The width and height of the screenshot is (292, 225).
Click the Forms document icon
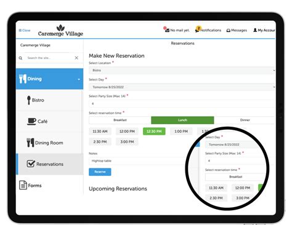[x=23, y=185]
